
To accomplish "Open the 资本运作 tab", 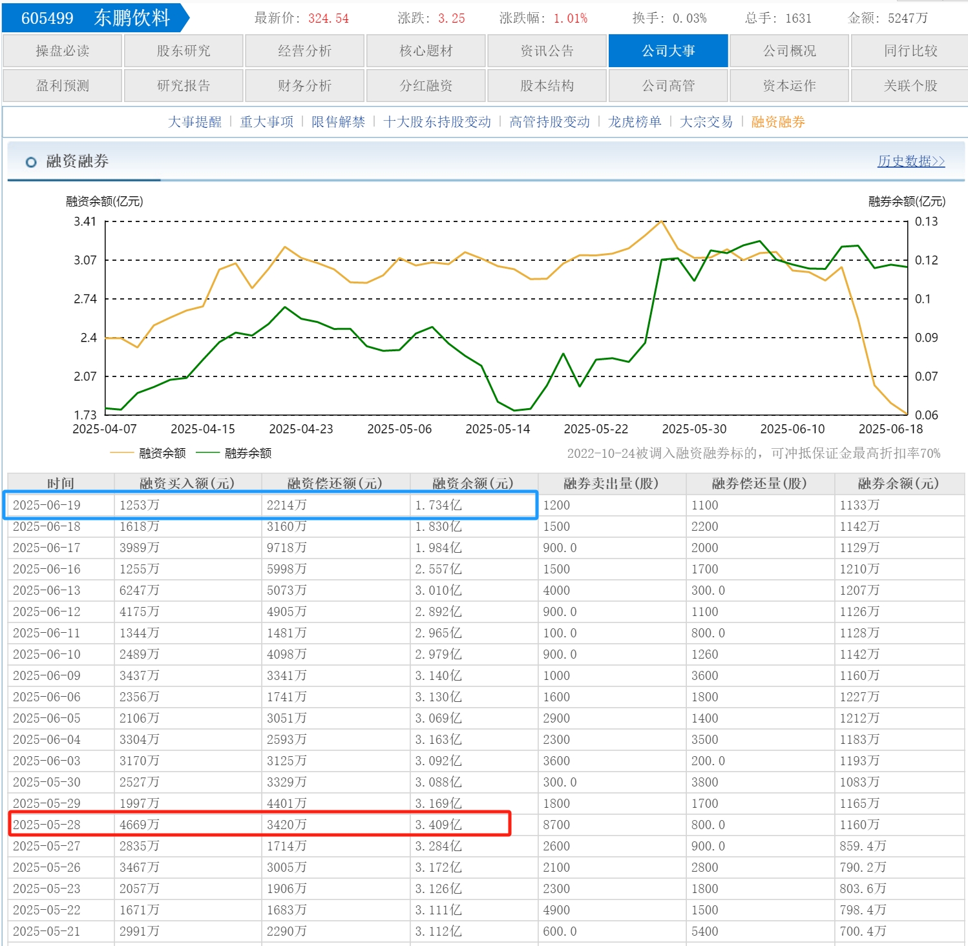I will (x=789, y=86).
